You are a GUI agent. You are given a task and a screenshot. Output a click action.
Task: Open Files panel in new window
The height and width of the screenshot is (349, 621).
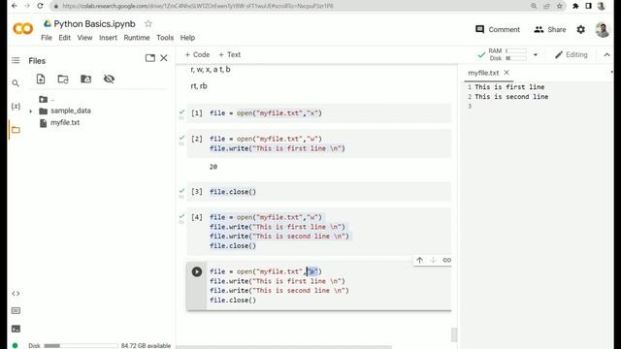150,58
